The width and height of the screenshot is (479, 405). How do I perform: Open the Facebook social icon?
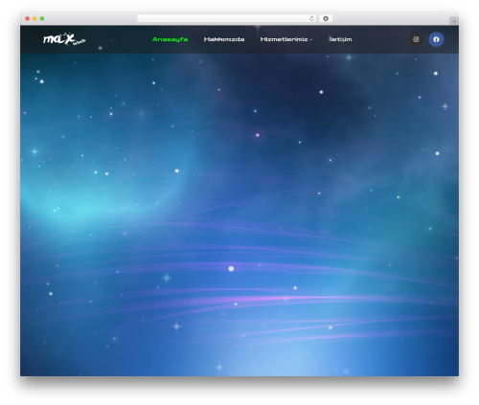pos(436,39)
